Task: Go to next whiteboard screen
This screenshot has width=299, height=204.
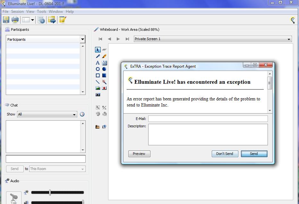Action: (x=118, y=39)
